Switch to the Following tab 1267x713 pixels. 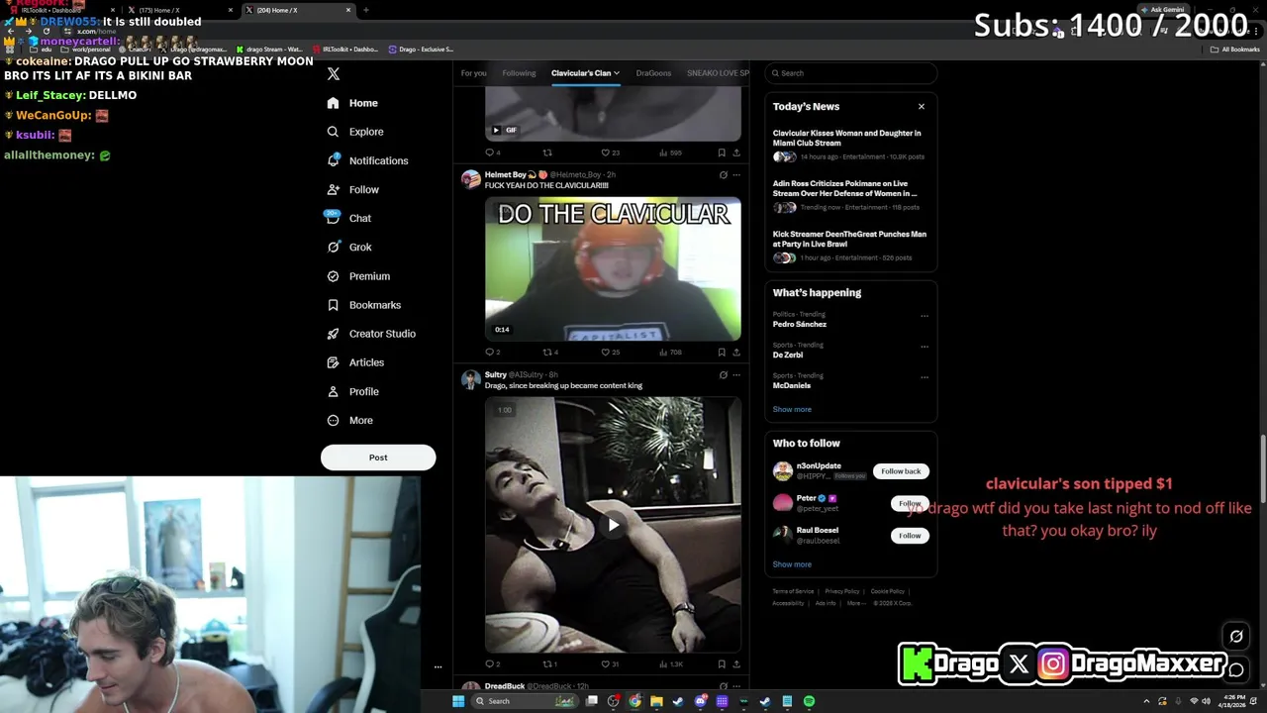click(519, 73)
